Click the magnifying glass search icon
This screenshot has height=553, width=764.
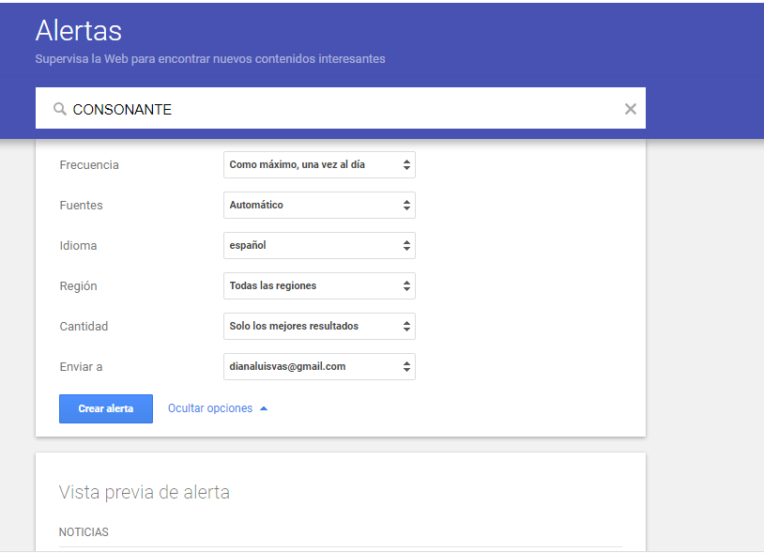[x=60, y=110]
